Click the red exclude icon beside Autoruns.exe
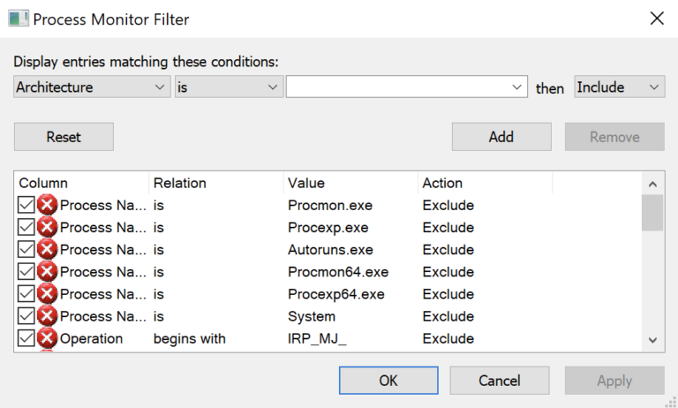Viewport: 678px width, 408px height. [x=48, y=250]
